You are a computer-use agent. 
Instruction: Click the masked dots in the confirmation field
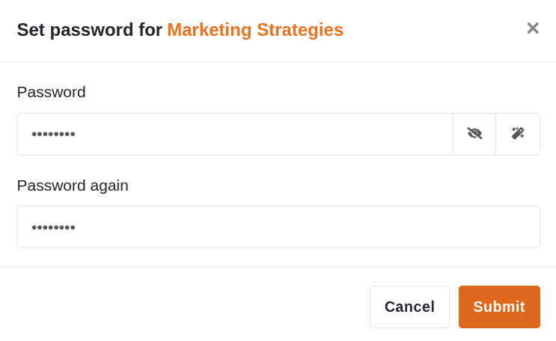click(x=53, y=227)
